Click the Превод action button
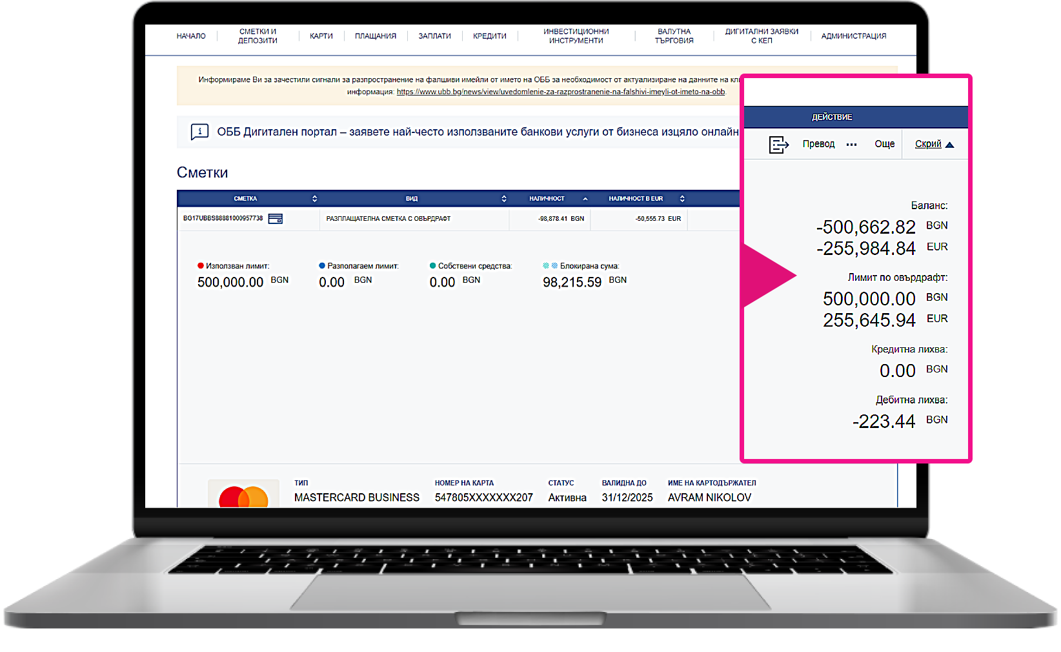Viewport: 1061px width, 652px height. click(819, 144)
